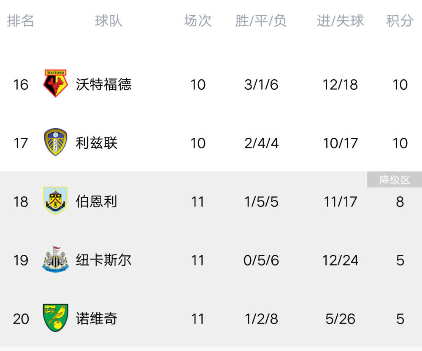Screen dimensions: 422x351
Task: Click the 进/失球 column header
Action: [x=340, y=21]
